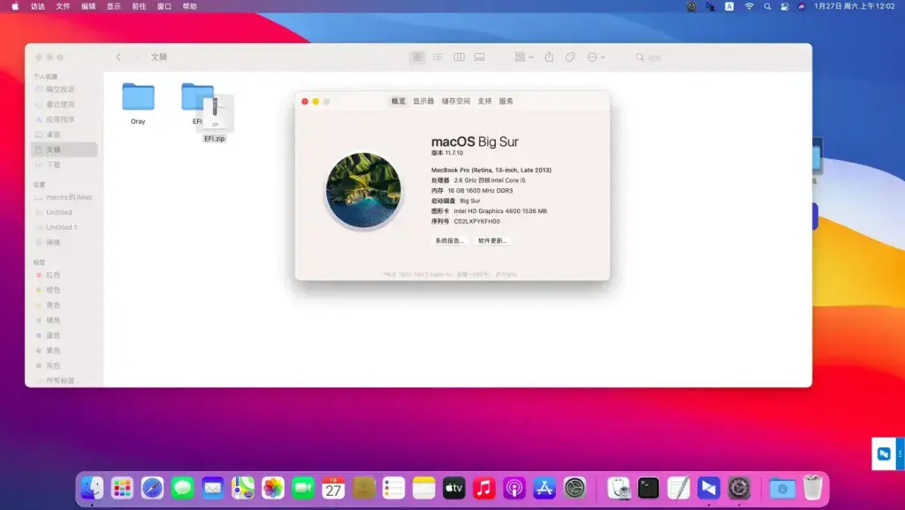Go forward in the Finder window
Screen dimensions: 905x510
(137, 57)
